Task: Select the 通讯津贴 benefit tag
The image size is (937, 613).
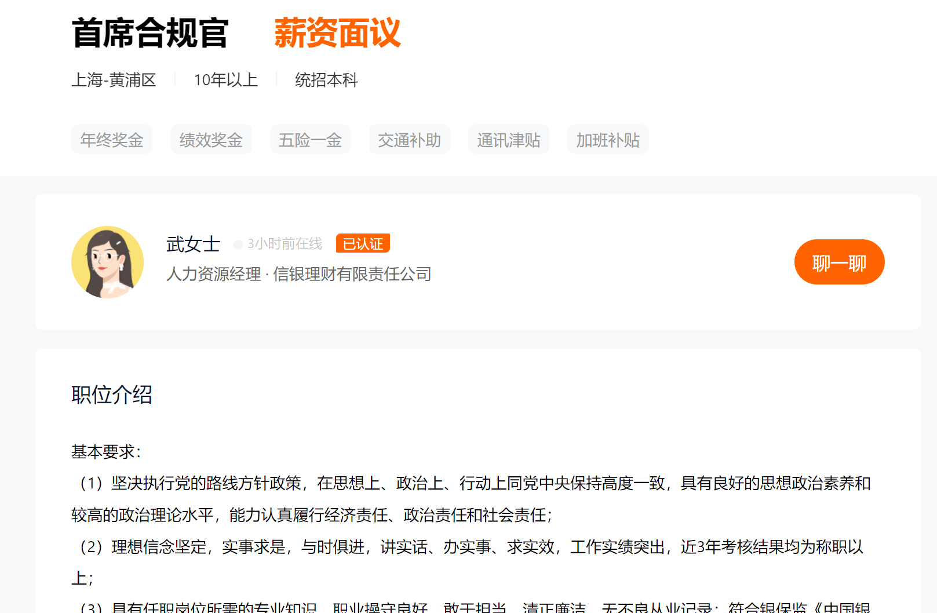Action: pos(508,140)
